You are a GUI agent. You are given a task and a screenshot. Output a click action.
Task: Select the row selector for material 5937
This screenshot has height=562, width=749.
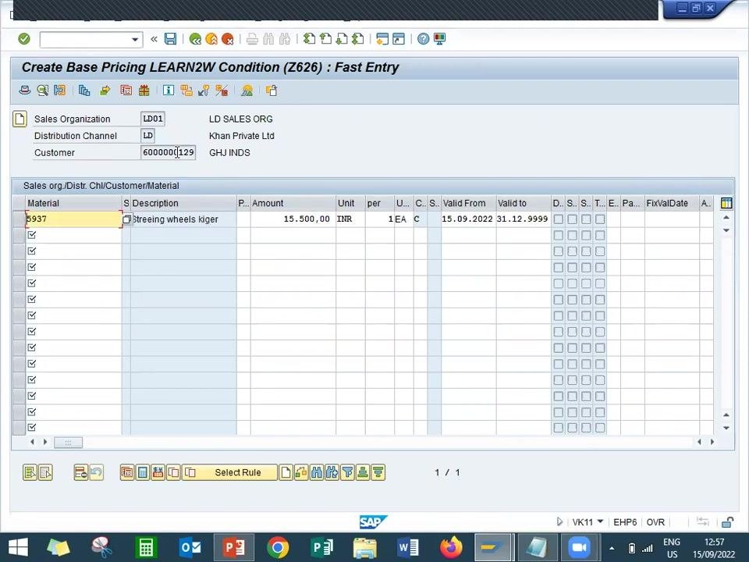[x=19, y=219]
